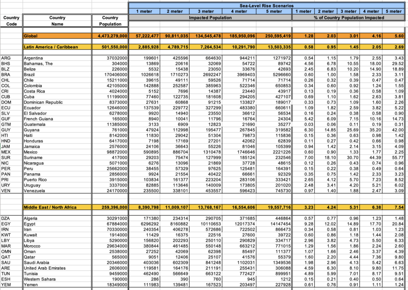Click the % of Country Population Impacted header
Screen dimensions: 408x290
click(349, 18)
